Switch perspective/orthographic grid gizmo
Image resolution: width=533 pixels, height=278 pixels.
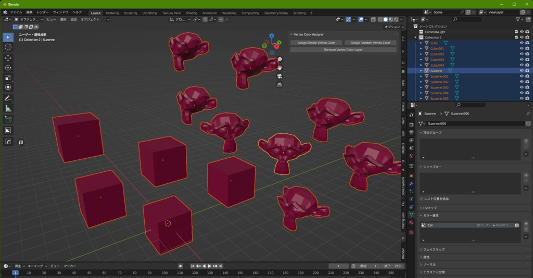[x=280, y=85]
